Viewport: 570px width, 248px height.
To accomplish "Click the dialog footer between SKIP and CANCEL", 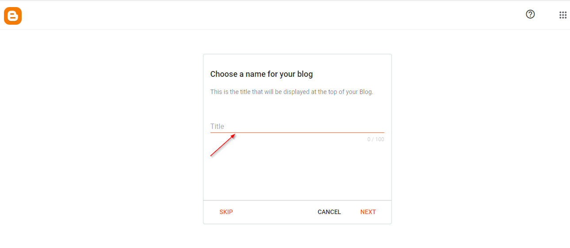I will click(x=275, y=212).
